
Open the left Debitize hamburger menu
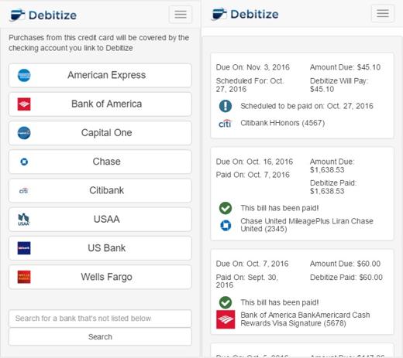click(x=181, y=15)
